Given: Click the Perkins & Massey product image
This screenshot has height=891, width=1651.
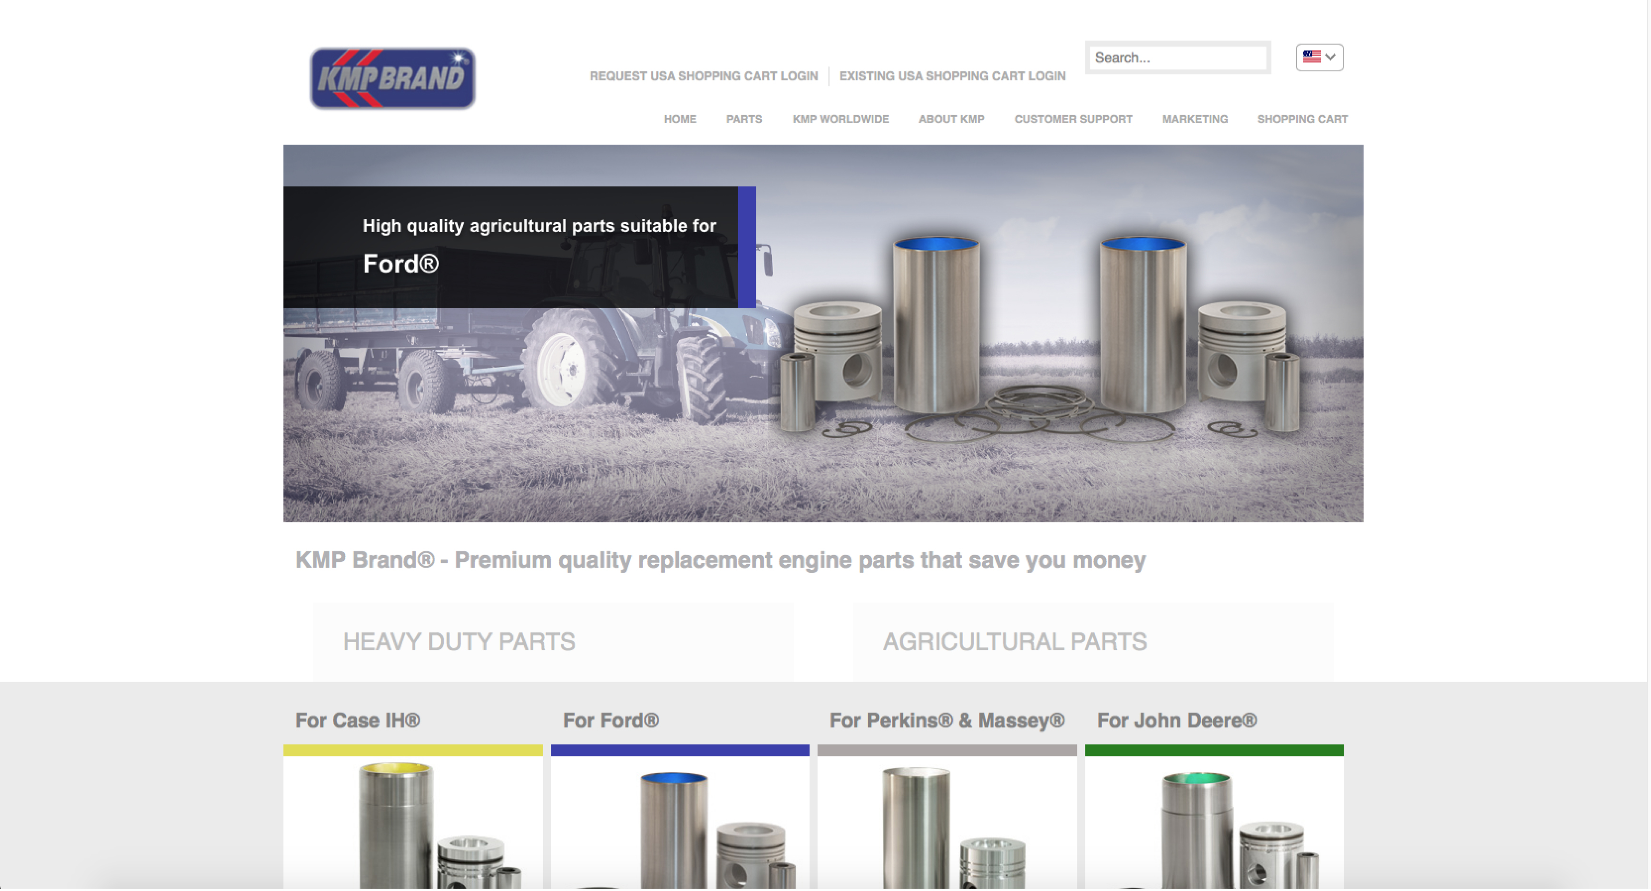Looking at the screenshot, I should pyautogui.click(x=947, y=822).
